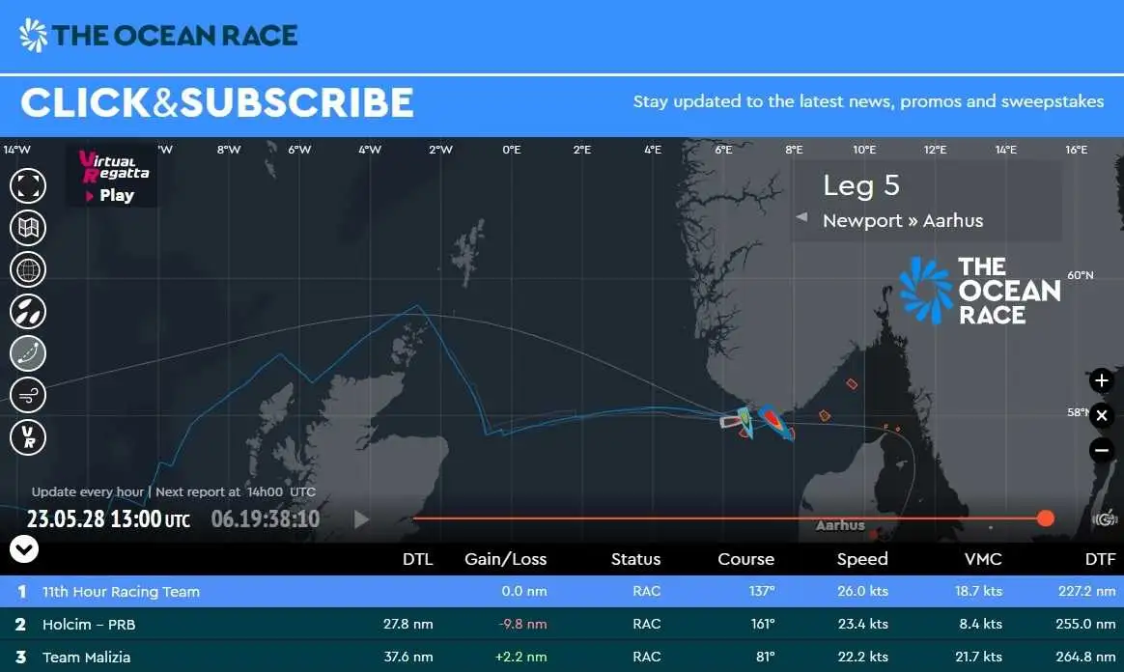This screenshot has height=672, width=1124.
Task: Click +2.2 nm Gain/Loss value
Action: click(x=521, y=657)
